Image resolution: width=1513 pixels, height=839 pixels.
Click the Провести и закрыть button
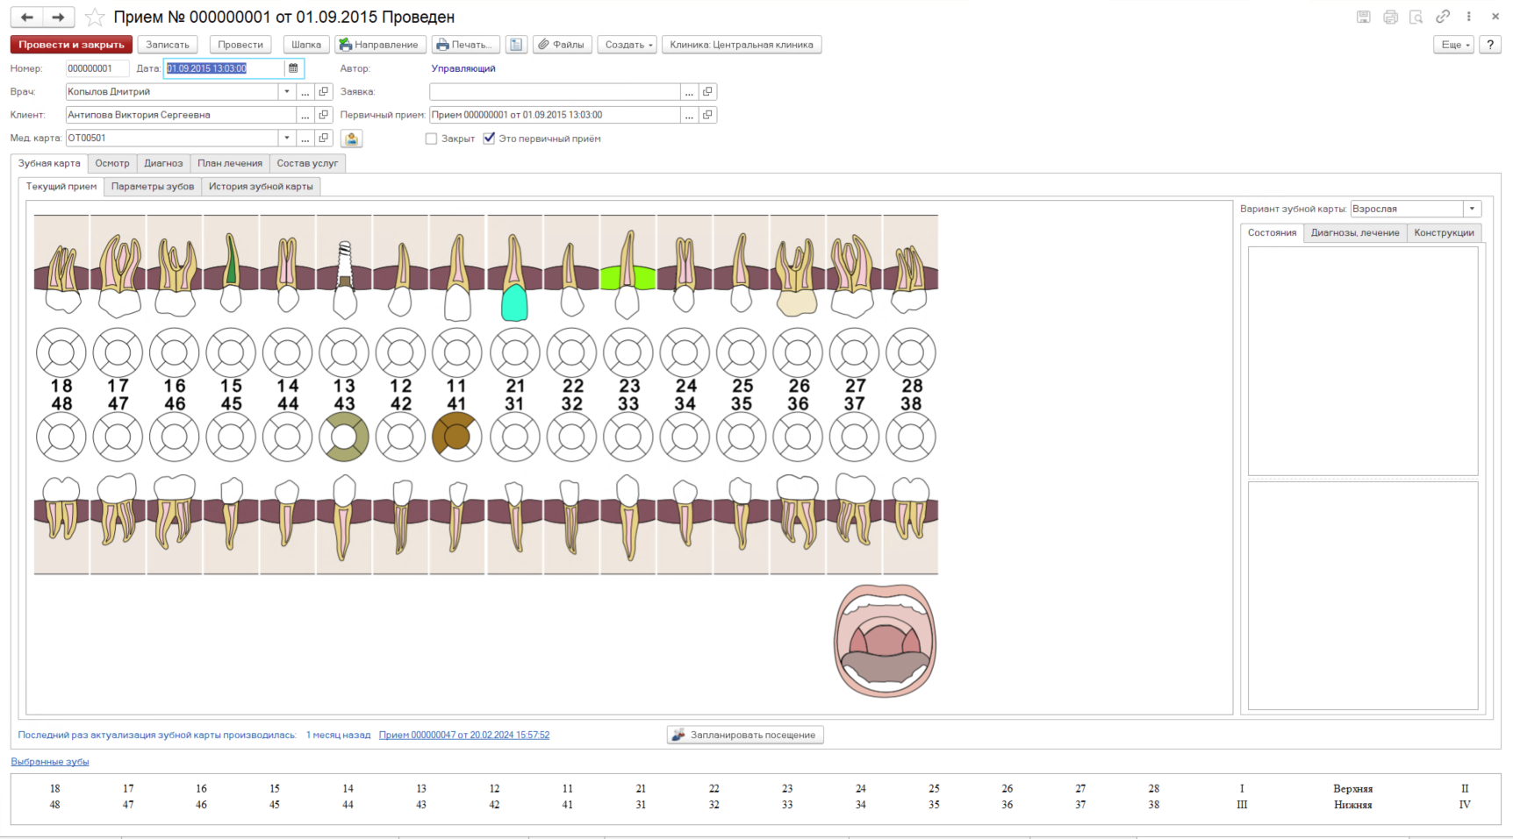(x=71, y=45)
